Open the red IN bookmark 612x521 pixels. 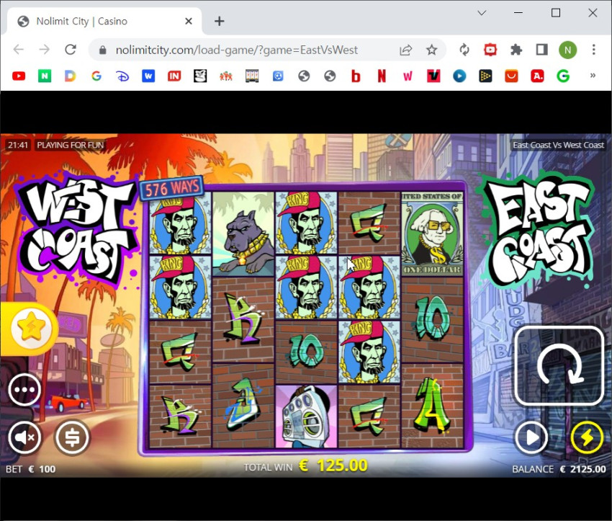pos(174,76)
